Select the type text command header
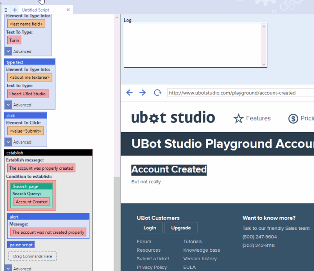This screenshot has width=314, height=271. 30,62
